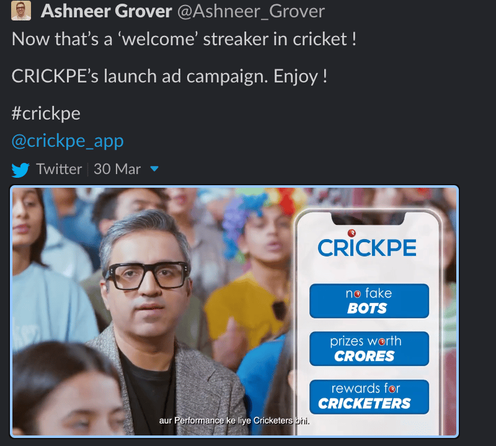
Task: Click Ashneer Grover's profile avatar
Action: (x=21, y=11)
